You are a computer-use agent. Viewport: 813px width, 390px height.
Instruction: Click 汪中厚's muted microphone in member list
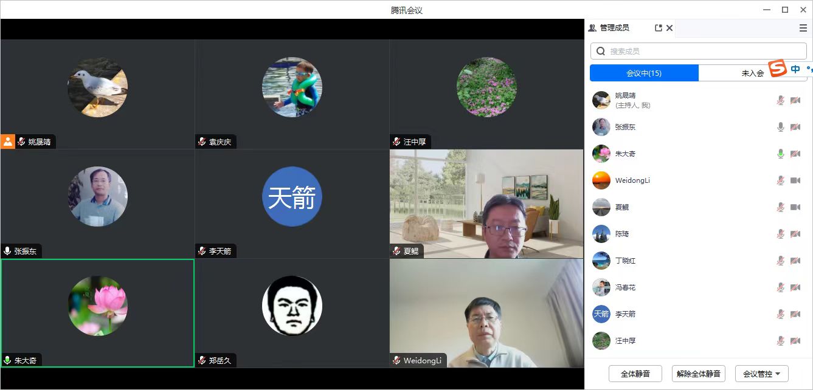[x=781, y=341]
